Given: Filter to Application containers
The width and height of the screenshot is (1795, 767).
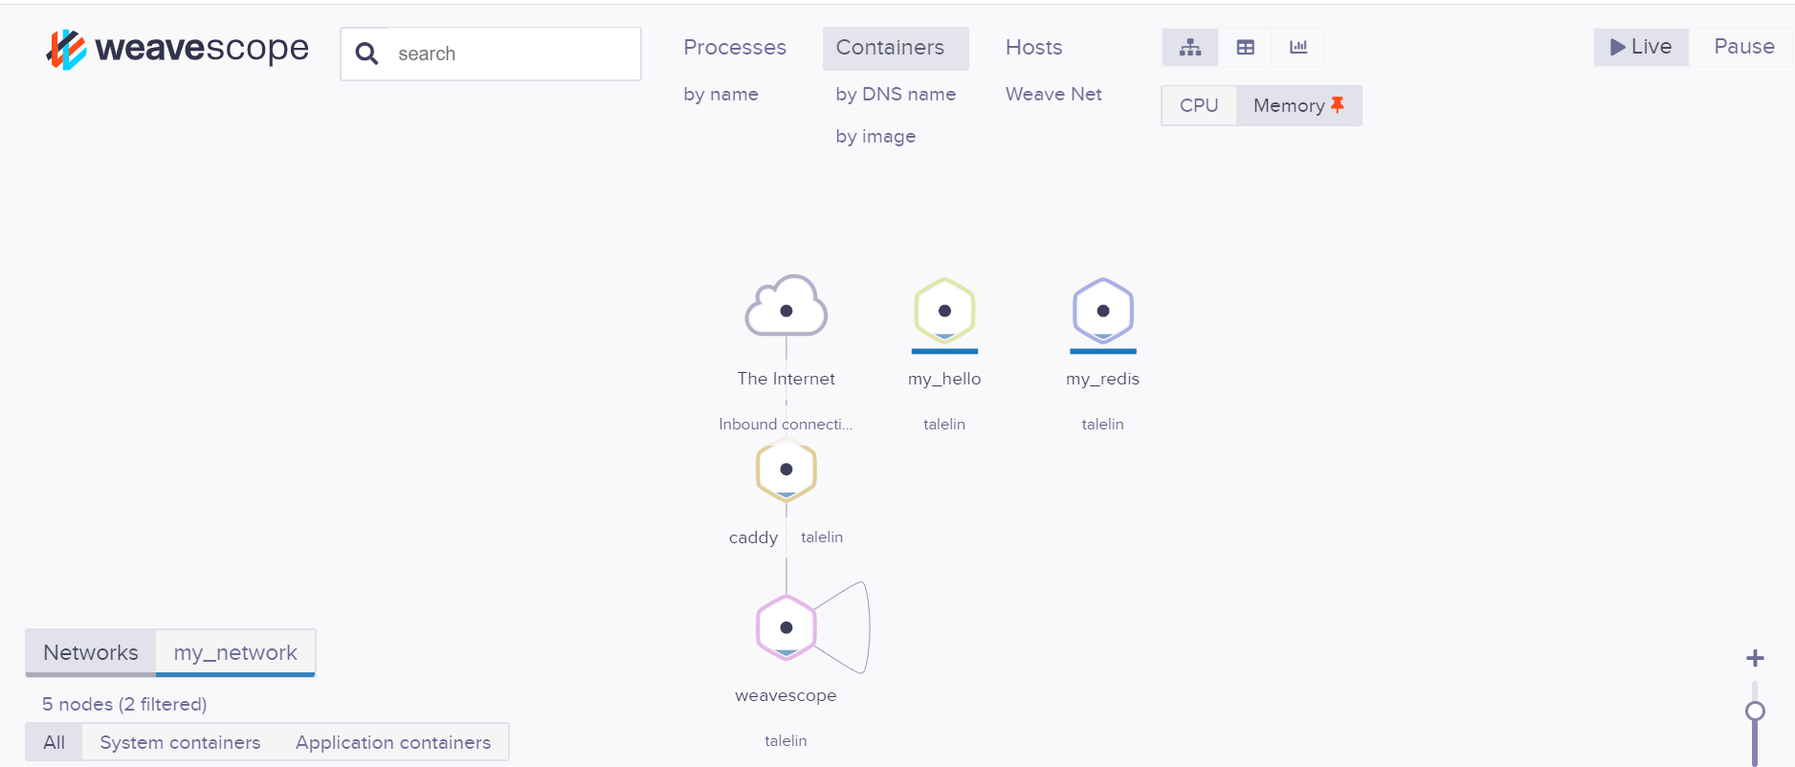Looking at the screenshot, I should click(393, 742).
